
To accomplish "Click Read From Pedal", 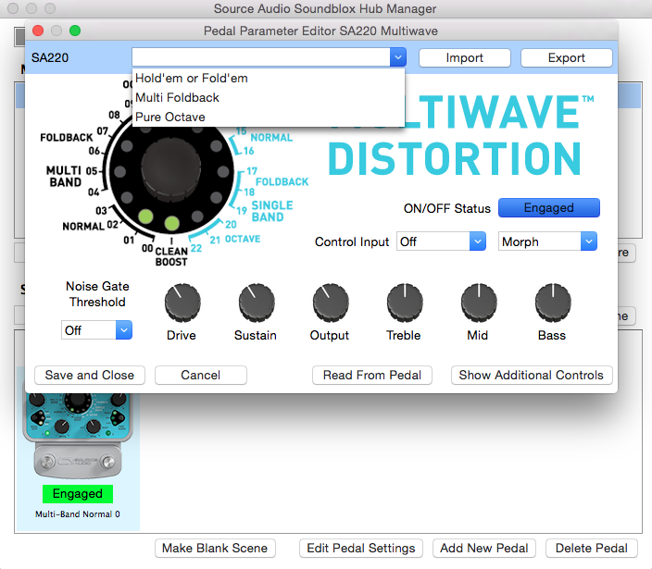I will pos(372,375).
